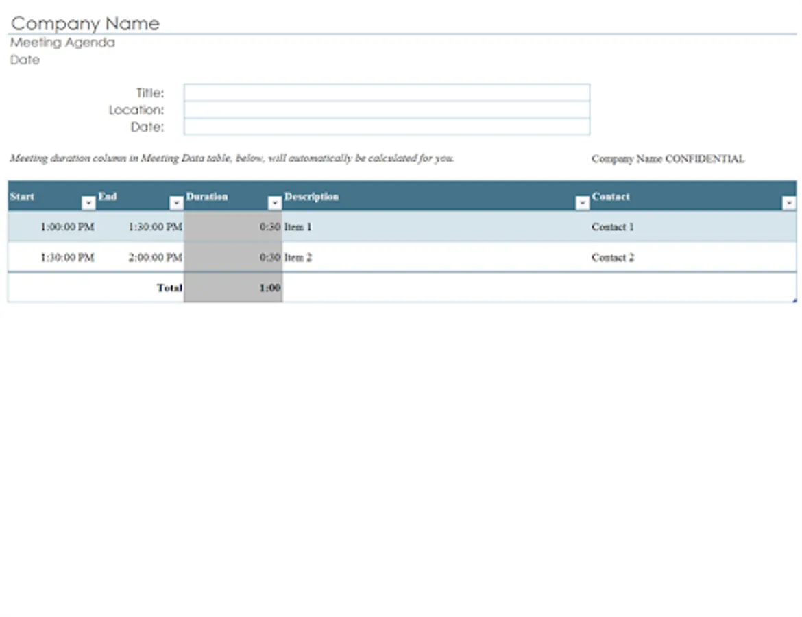
Task: Click the Date: label beside the form
Action: 147,126
